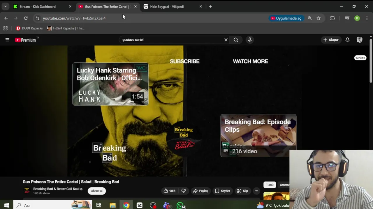
Task: Open File Explorer from taskbar
Action: coord(112,205)
